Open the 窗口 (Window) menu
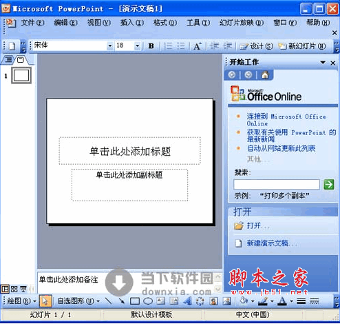 coord(285,23)
